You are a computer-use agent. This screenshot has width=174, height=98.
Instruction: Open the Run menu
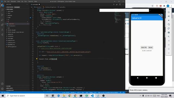click(26, 1)
